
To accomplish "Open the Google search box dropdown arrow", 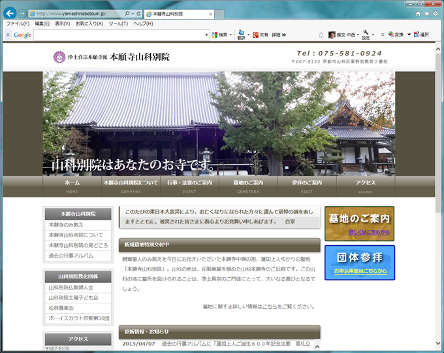I will pos(206,35).
